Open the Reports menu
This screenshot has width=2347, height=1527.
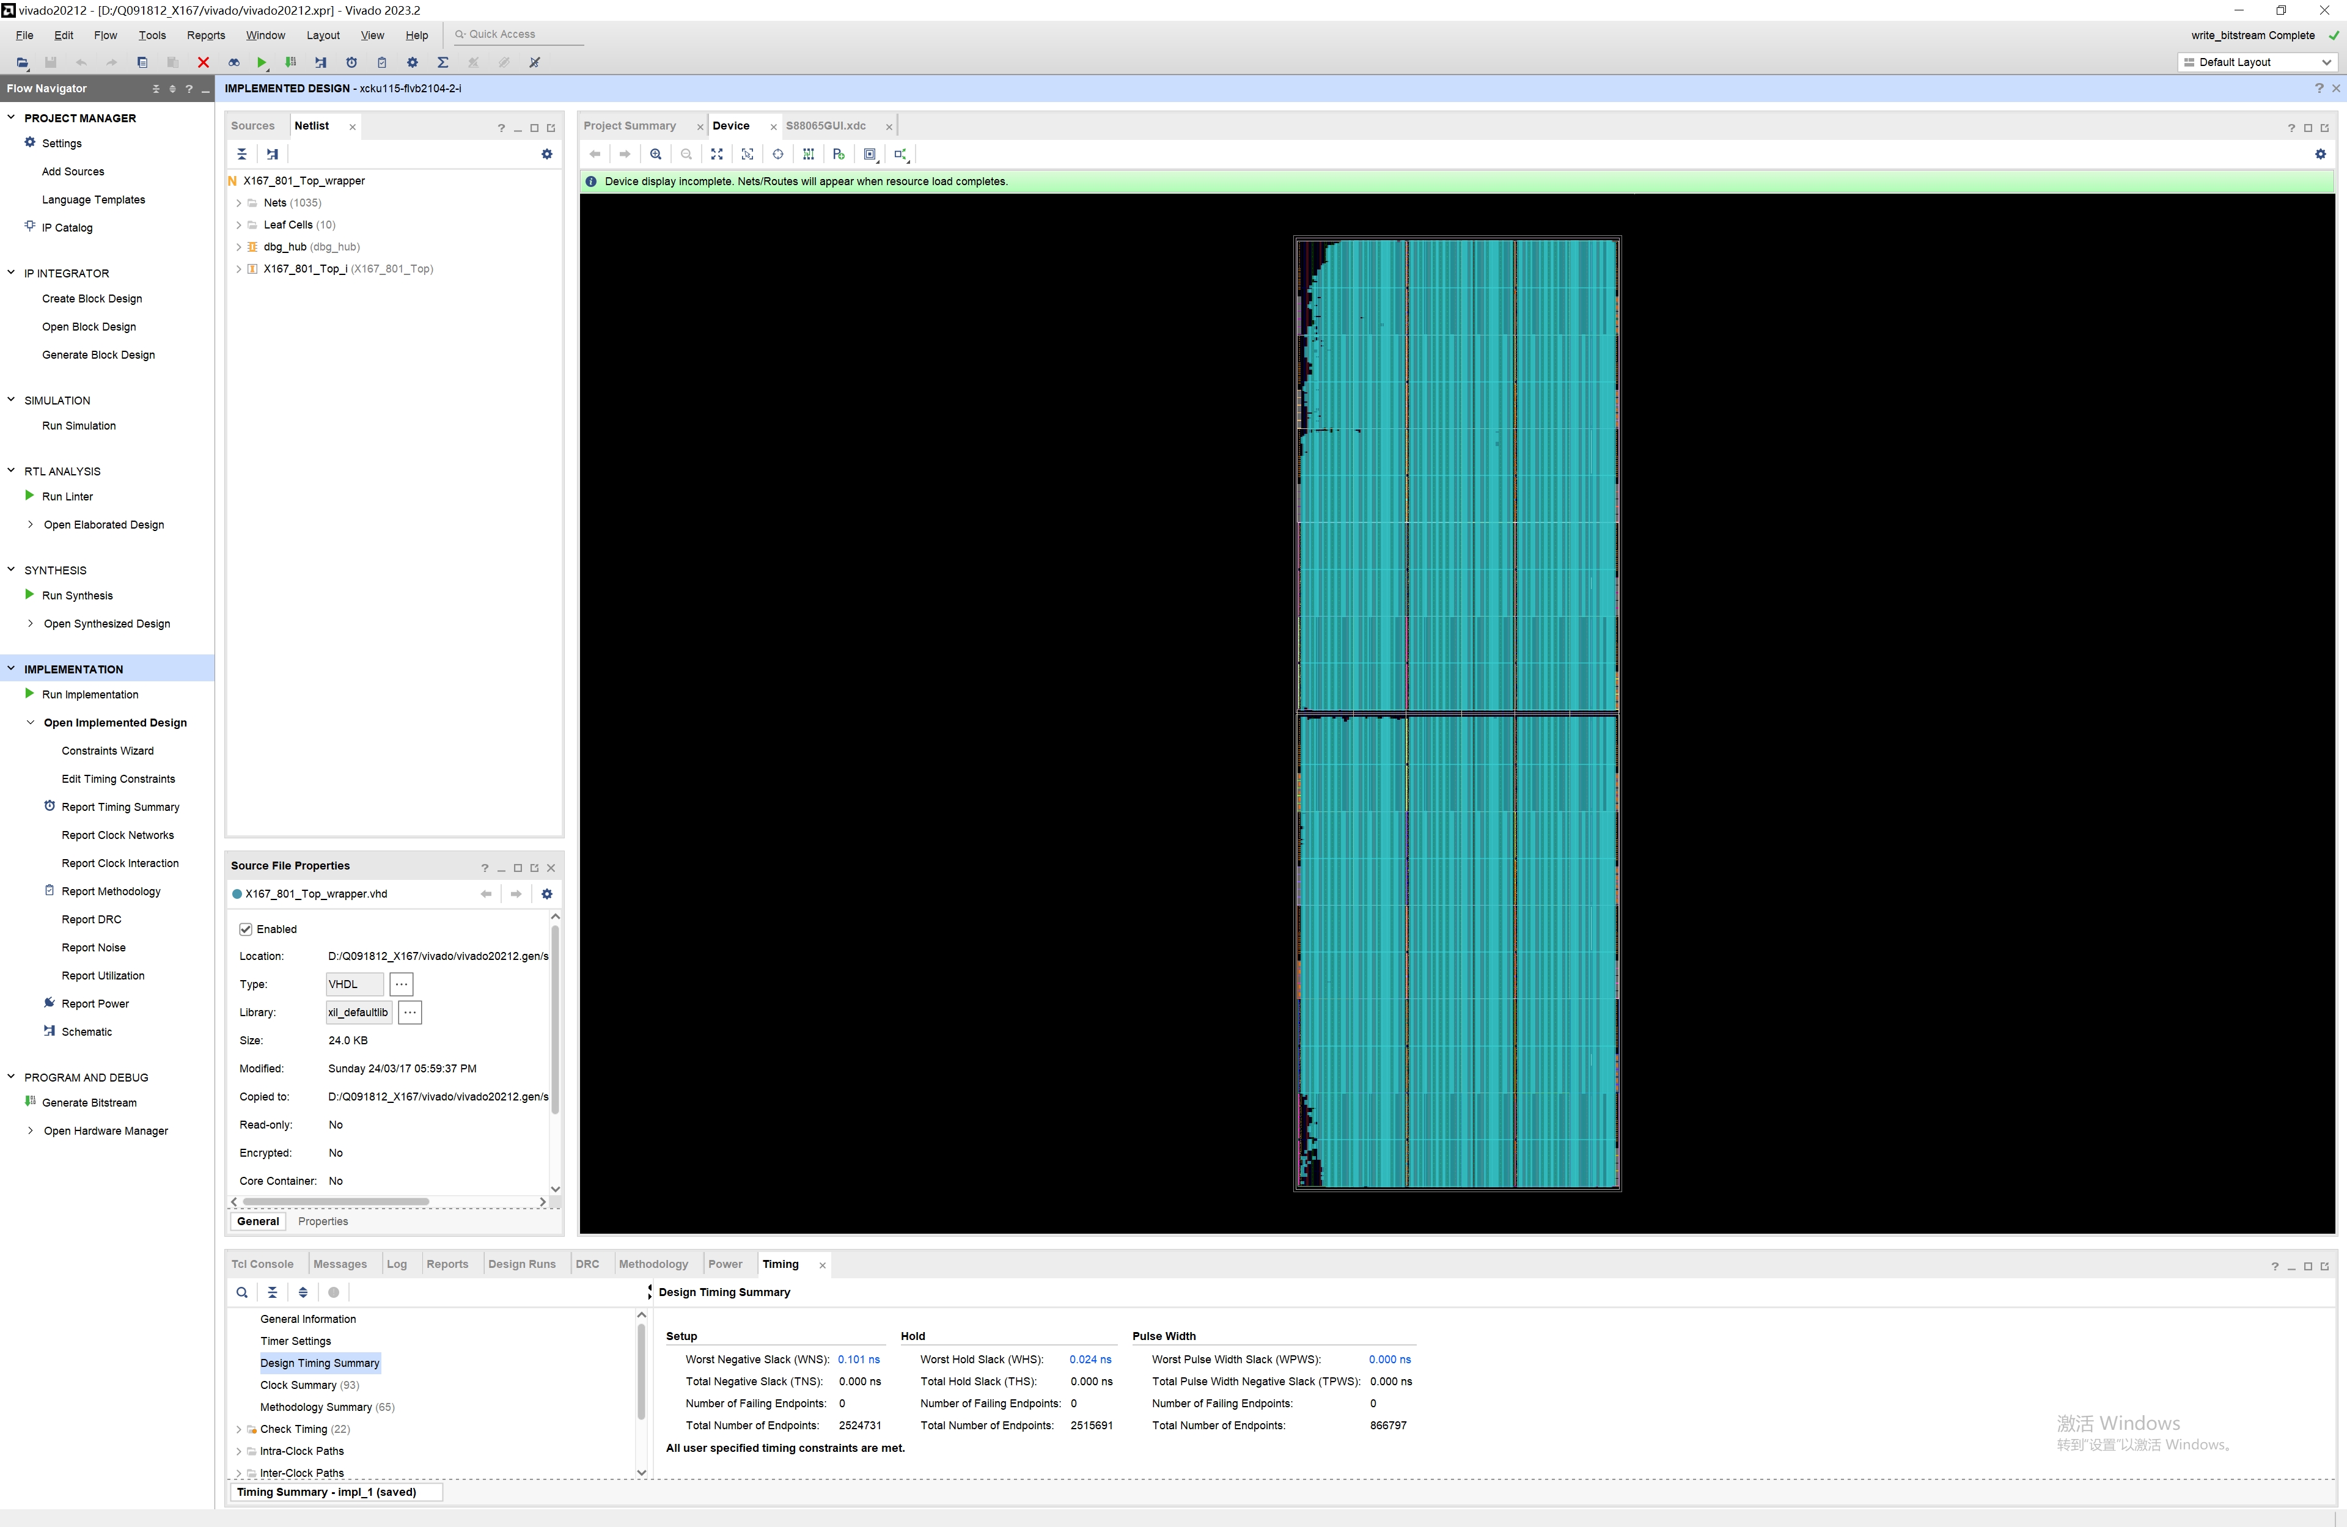[x=205, y=35]
